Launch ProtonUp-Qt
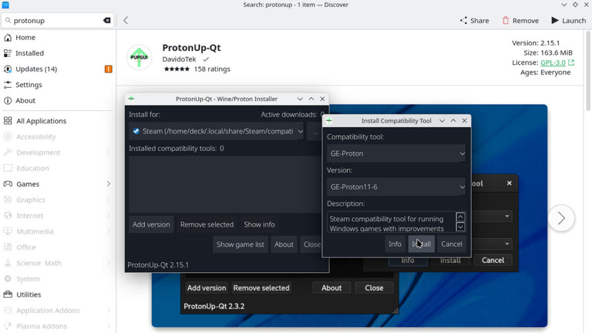The width and height of the screenshot is (592, 333). [568, 20]
